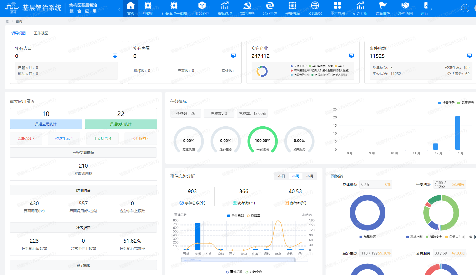This screenshot has width=476, height=275.
Task: Open the 重大应用 grid icon
Action: (x=338, y=5)
